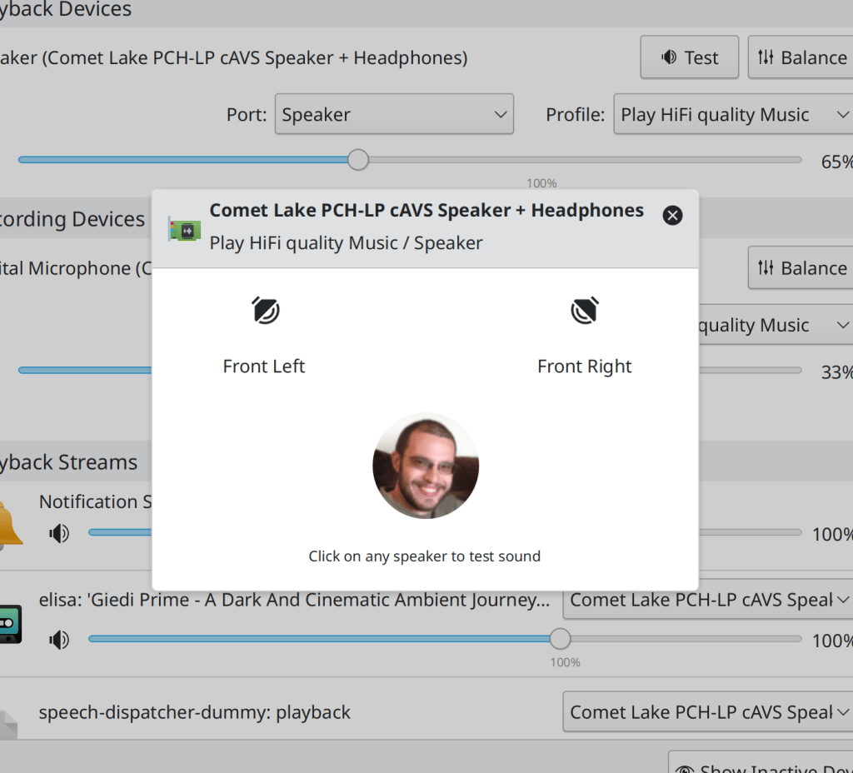
Task: Click the elisa stream volume slider handle
Action: 561,640
